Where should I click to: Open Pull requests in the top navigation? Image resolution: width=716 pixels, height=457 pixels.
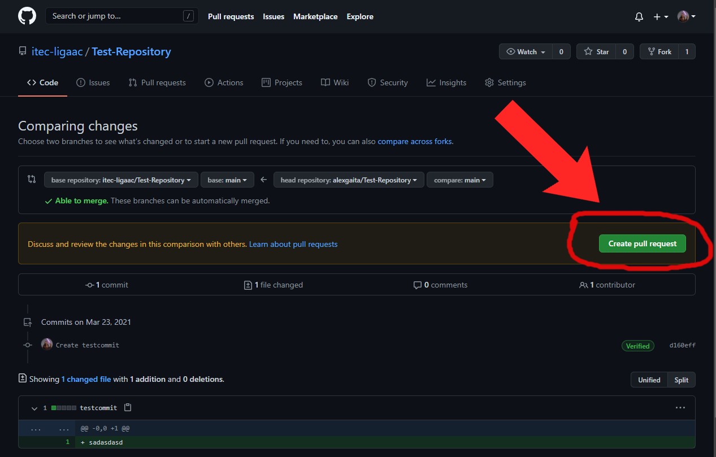[x=231, y=16]
